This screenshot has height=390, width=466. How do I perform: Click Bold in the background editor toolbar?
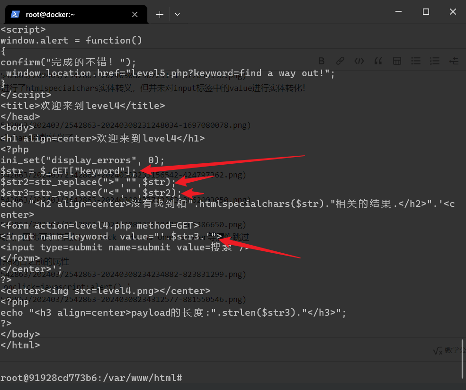(x=321, y=61)
